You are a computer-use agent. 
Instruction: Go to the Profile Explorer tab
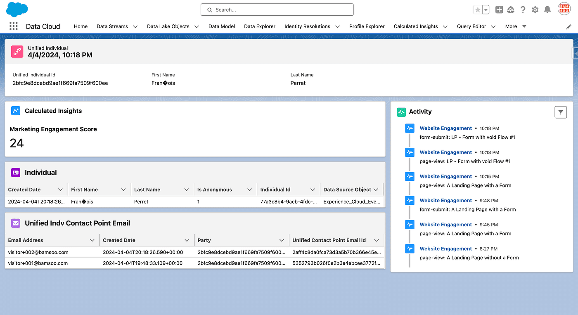coord(367,26)
